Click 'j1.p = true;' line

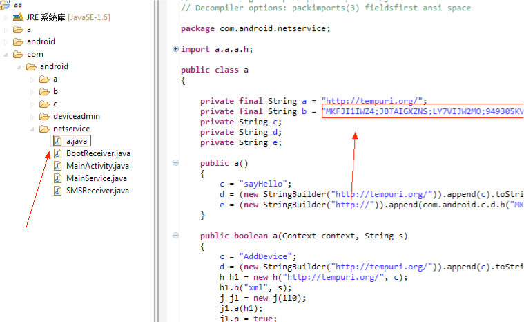[x=249, y=319]
